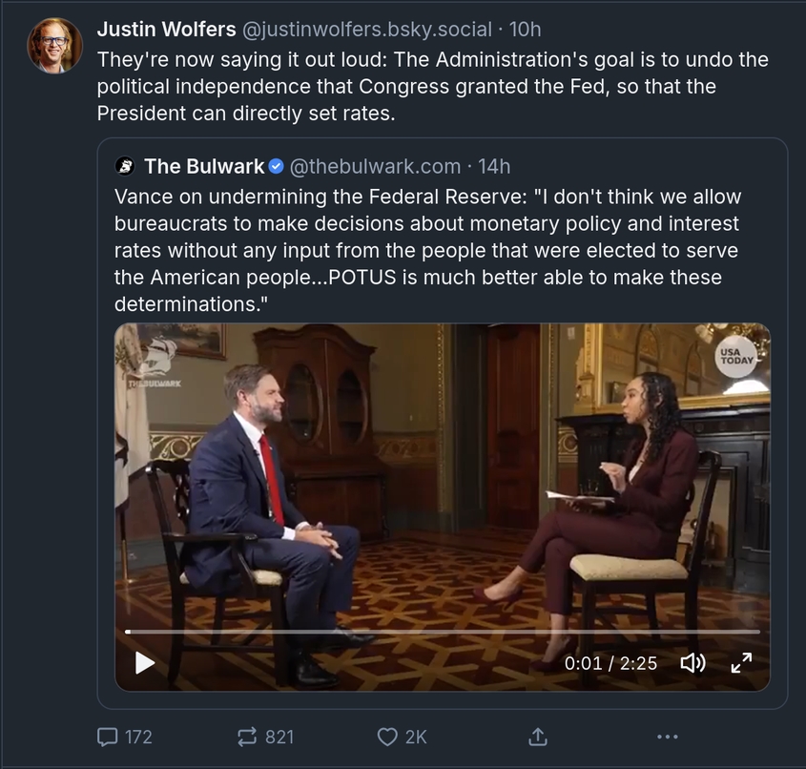Click the blue verified badge next to The Bulwark
Image resolution: width=806 pixels, height=769 pixels.
click(x=277, y=167)
